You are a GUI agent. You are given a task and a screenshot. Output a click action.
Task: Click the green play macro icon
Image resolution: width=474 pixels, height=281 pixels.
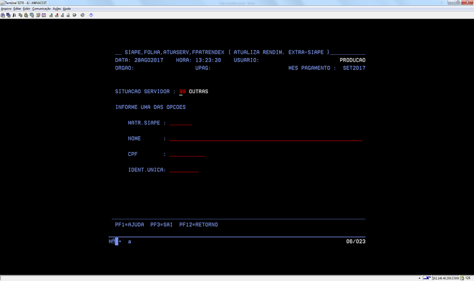[51, 15]
